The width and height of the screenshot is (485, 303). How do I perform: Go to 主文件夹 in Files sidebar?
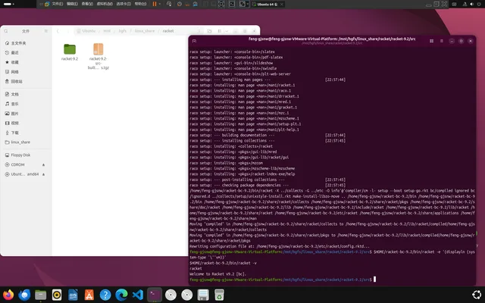[26, 43]
